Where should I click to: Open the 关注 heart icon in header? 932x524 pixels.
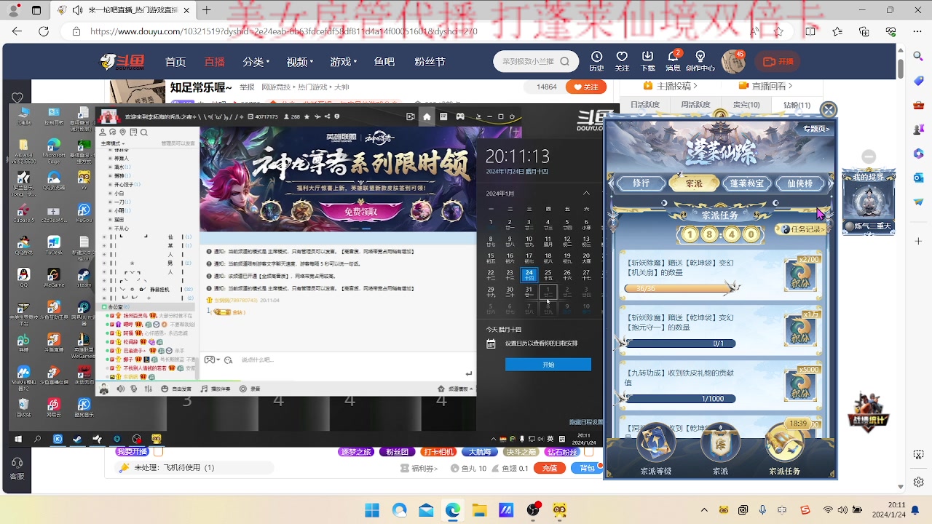click(622, 61)
